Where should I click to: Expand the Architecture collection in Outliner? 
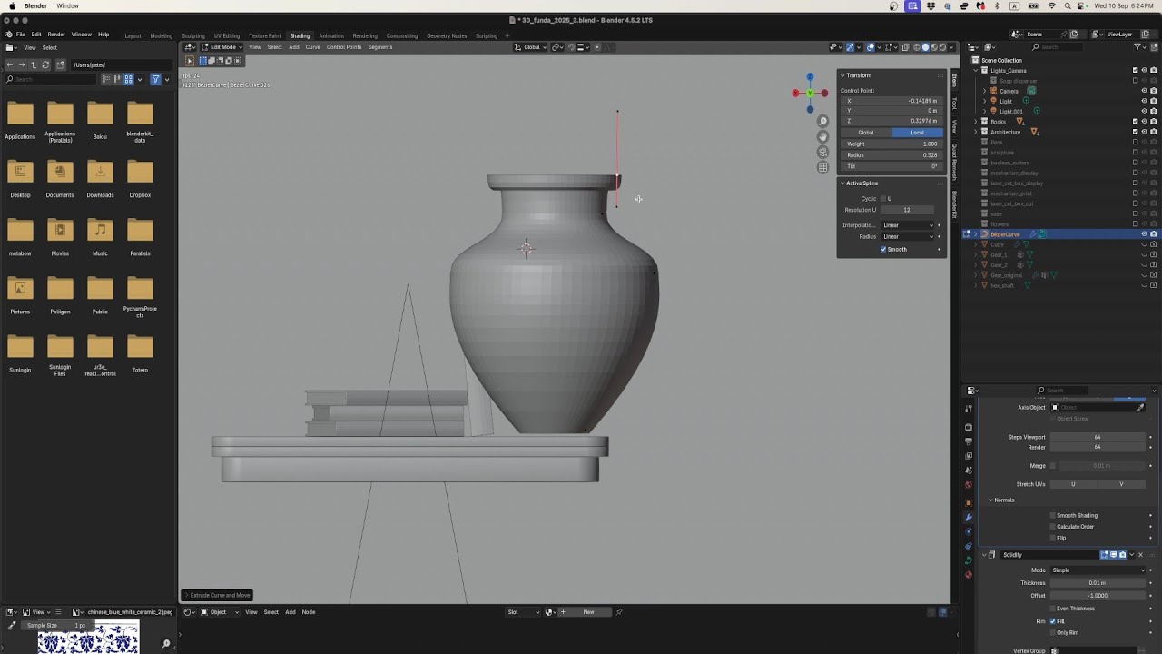976,132
